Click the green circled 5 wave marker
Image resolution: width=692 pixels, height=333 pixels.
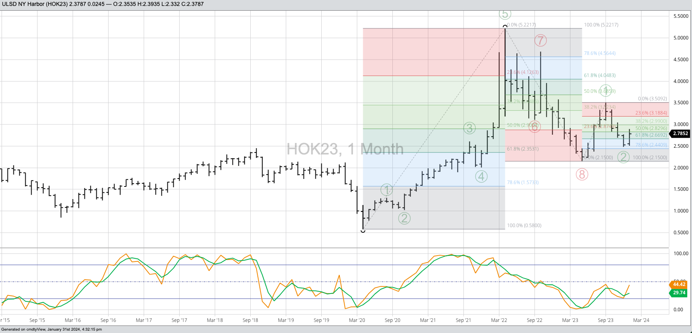pyautogui.click(x=505, y=14)
